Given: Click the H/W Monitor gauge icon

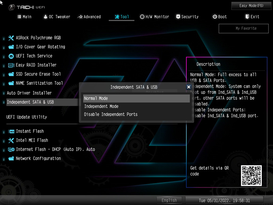Looking at the screenshot, I should pyautogui.click(x=142, y=17).
